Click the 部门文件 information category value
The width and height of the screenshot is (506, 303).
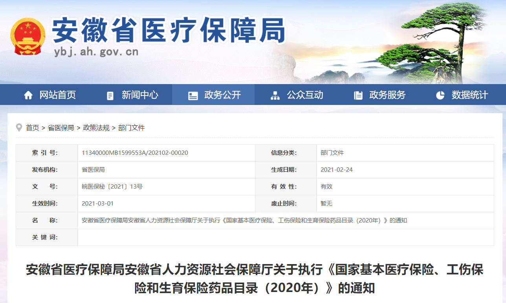pos(332,153)
